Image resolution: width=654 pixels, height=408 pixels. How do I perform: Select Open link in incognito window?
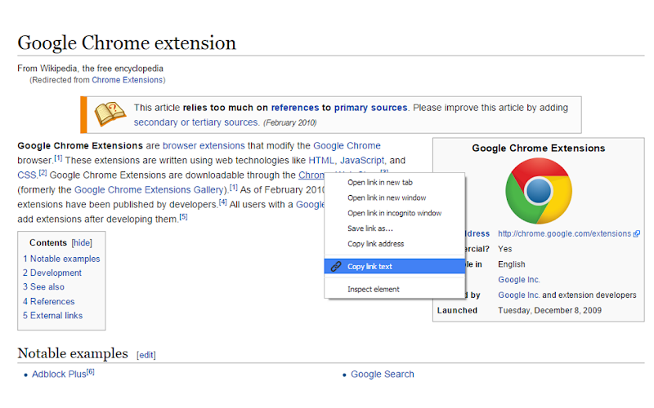pos(395,213)
